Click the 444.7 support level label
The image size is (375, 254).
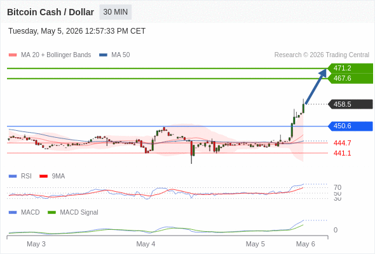pos(342,143)
